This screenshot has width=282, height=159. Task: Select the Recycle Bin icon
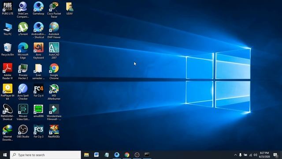coord(7,49)
